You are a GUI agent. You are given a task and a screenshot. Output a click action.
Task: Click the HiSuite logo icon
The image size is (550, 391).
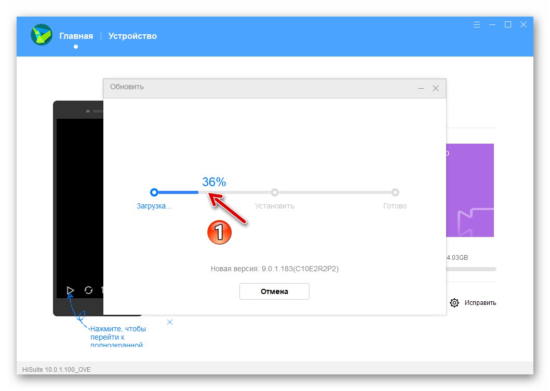pyautogui.click(x=42, y=35)
